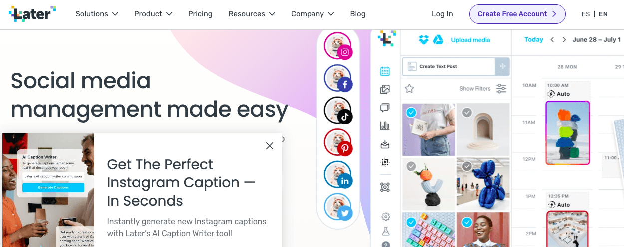Select the Facebook profile avatar

click(338, 78)
